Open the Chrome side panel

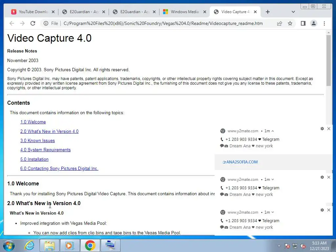pos(303,23)
